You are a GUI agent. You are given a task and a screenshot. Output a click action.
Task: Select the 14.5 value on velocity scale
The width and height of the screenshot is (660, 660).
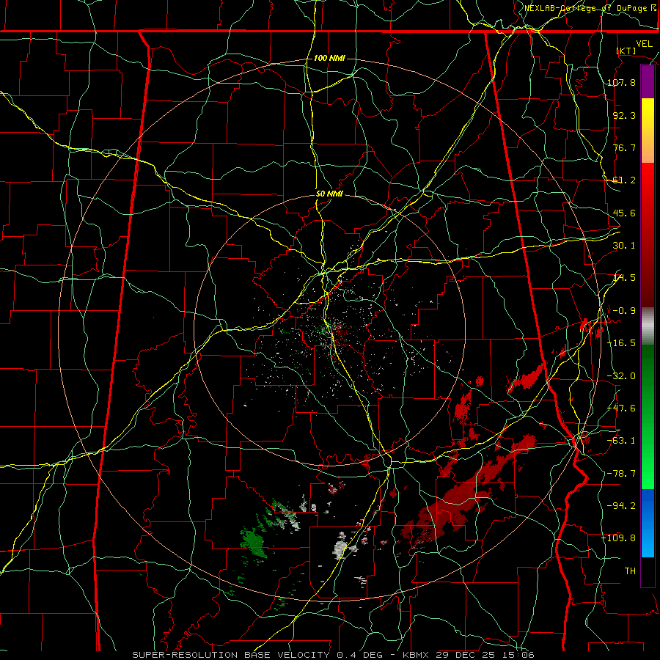click(x=624, y=278)
